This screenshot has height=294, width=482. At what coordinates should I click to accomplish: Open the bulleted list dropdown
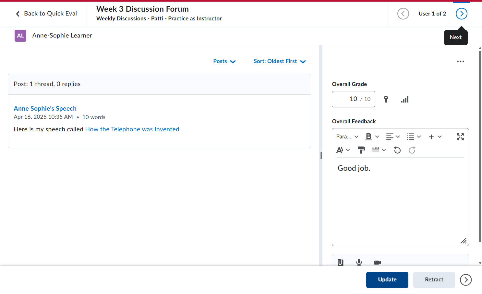click(414, 137)
